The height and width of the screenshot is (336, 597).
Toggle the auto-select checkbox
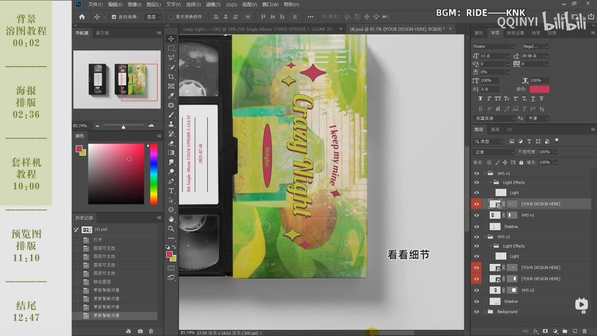(114, 17)
